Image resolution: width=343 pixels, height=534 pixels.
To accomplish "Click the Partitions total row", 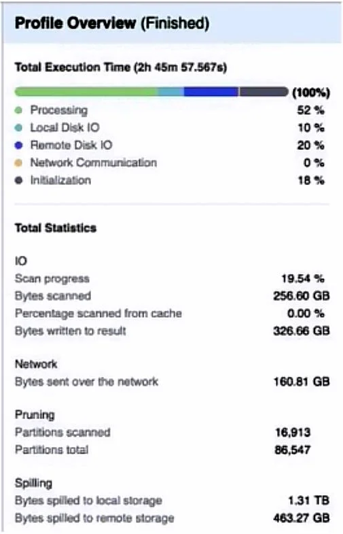I will (162, 450).
